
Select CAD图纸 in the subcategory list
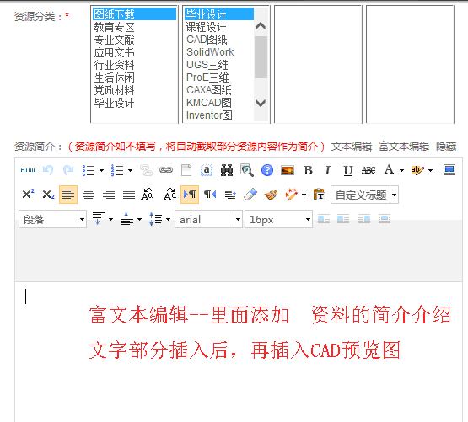[x=207, y=40]
